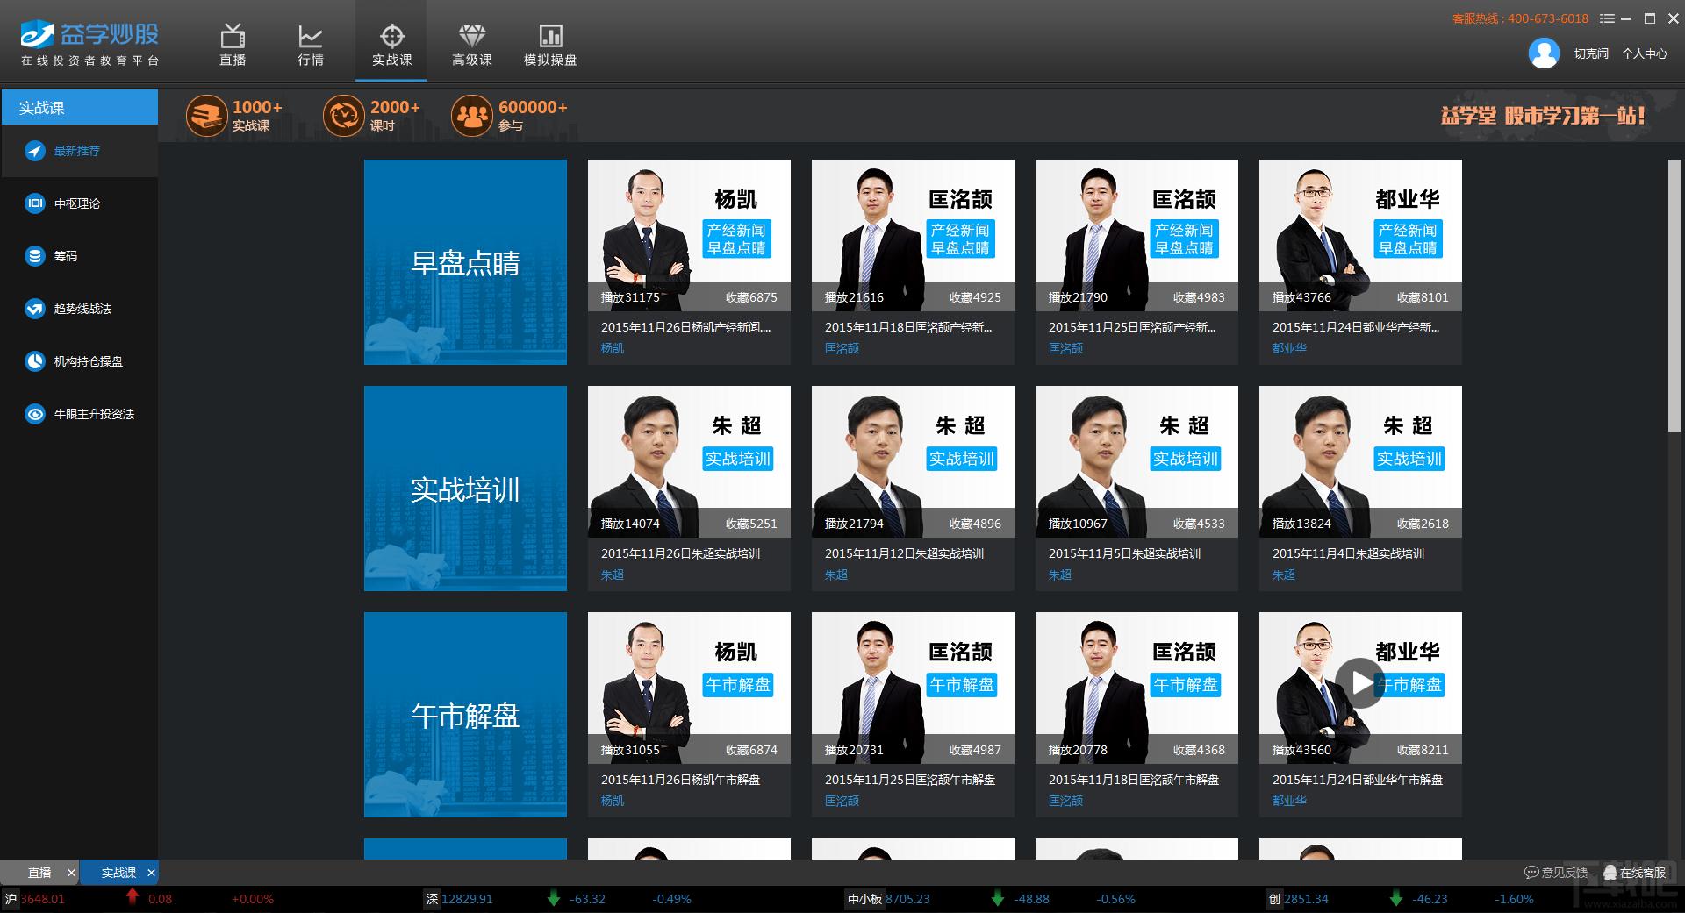Open the 高级课 diamond icon
Image resolution: width=1685 pixels, height=913 pixels.
472,44
